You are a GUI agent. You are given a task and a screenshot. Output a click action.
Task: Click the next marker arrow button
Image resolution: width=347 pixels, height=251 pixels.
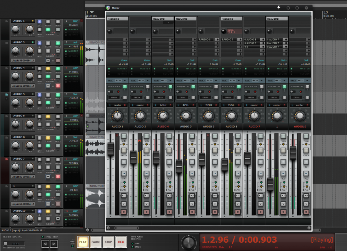point(53,243)
